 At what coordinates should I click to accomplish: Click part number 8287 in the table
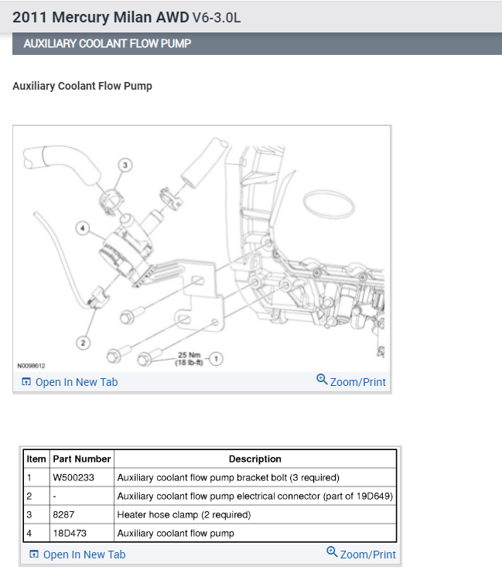click(63, 515)
